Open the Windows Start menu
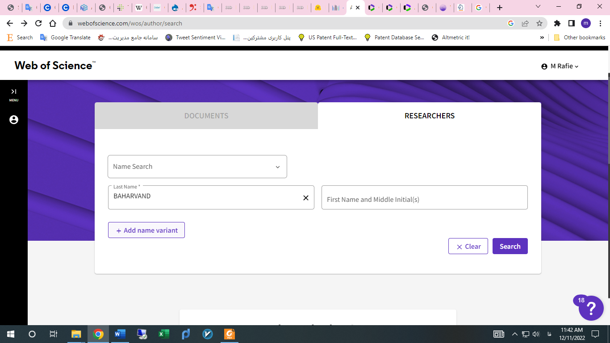 10,334
